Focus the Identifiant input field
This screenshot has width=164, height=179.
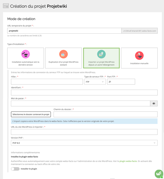84,92
